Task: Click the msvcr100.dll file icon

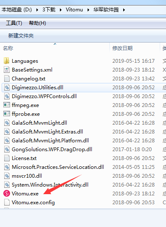Action: point(7,176)
